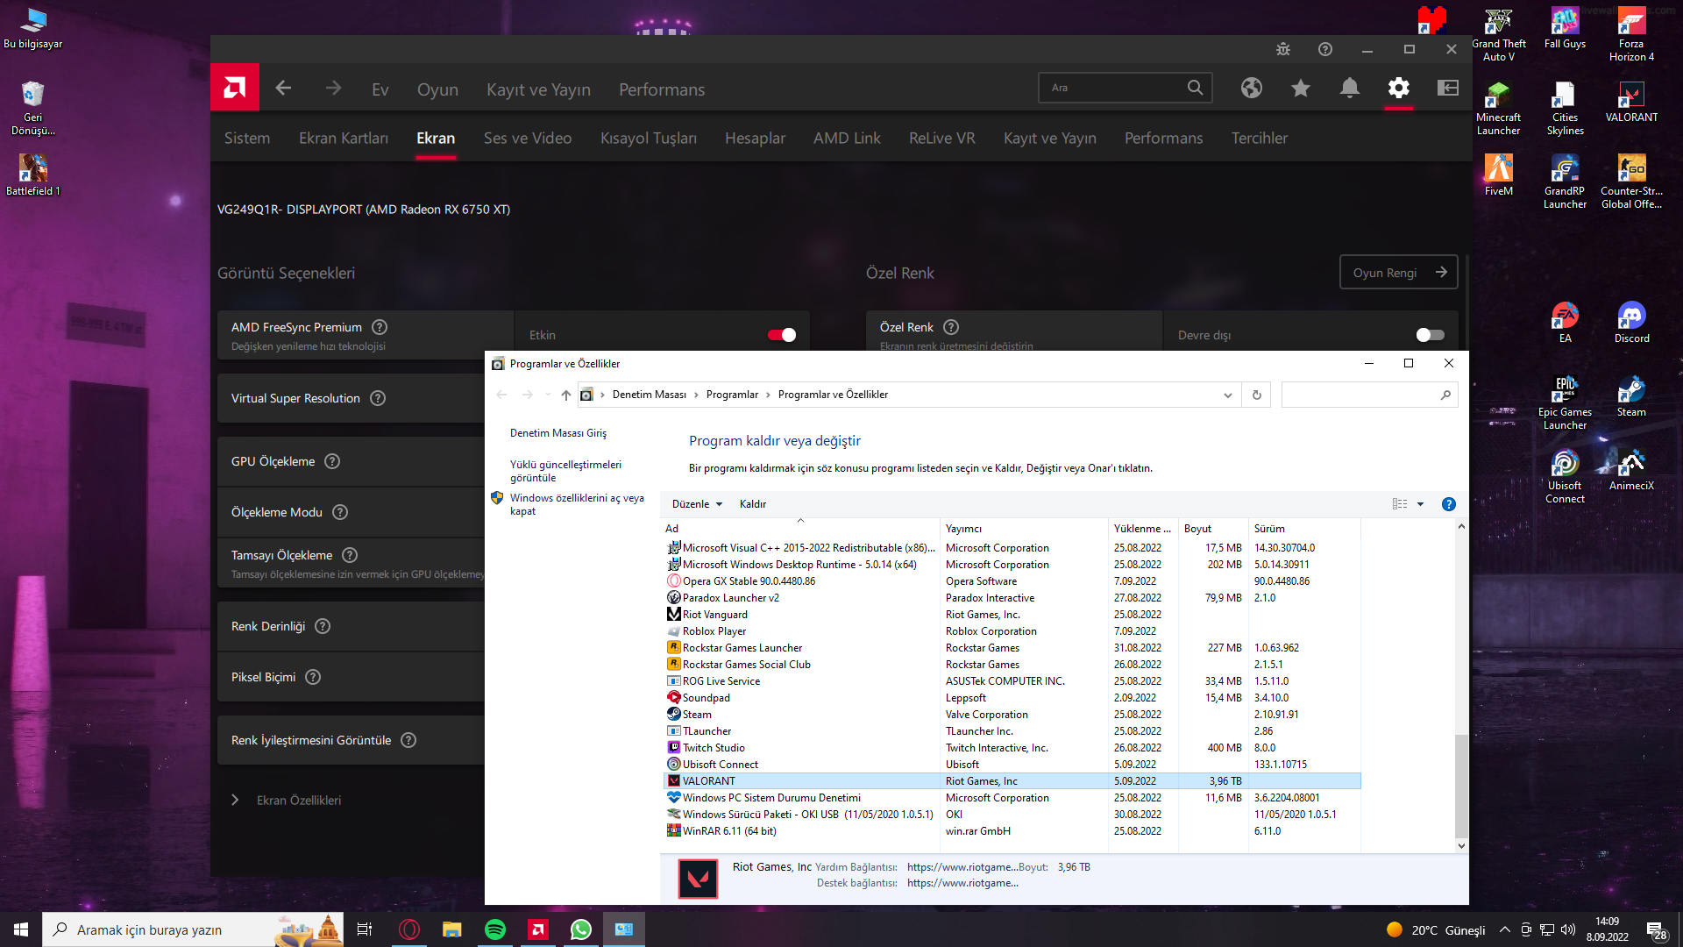Image resolution: width=1683 pixels, height=947 pixels.
Task: Open Denetim Masası Giriş link
Action: pyautogui.click(x=558, y=433)
